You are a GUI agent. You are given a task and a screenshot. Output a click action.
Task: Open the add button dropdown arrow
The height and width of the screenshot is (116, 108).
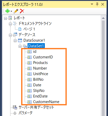(x=11, y=11)
